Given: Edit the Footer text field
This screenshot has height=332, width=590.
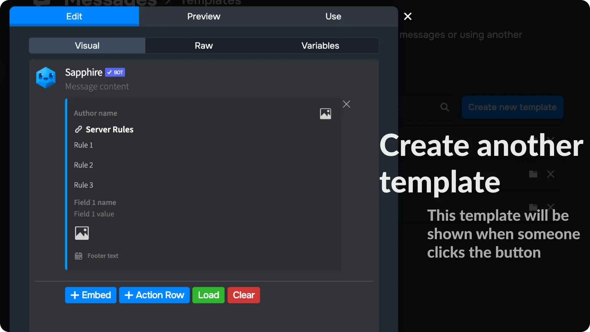Looking at the screenshot, I should pyautogui.click(x=103, y=256).
